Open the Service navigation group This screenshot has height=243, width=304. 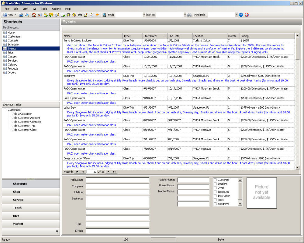coord(31,200)
